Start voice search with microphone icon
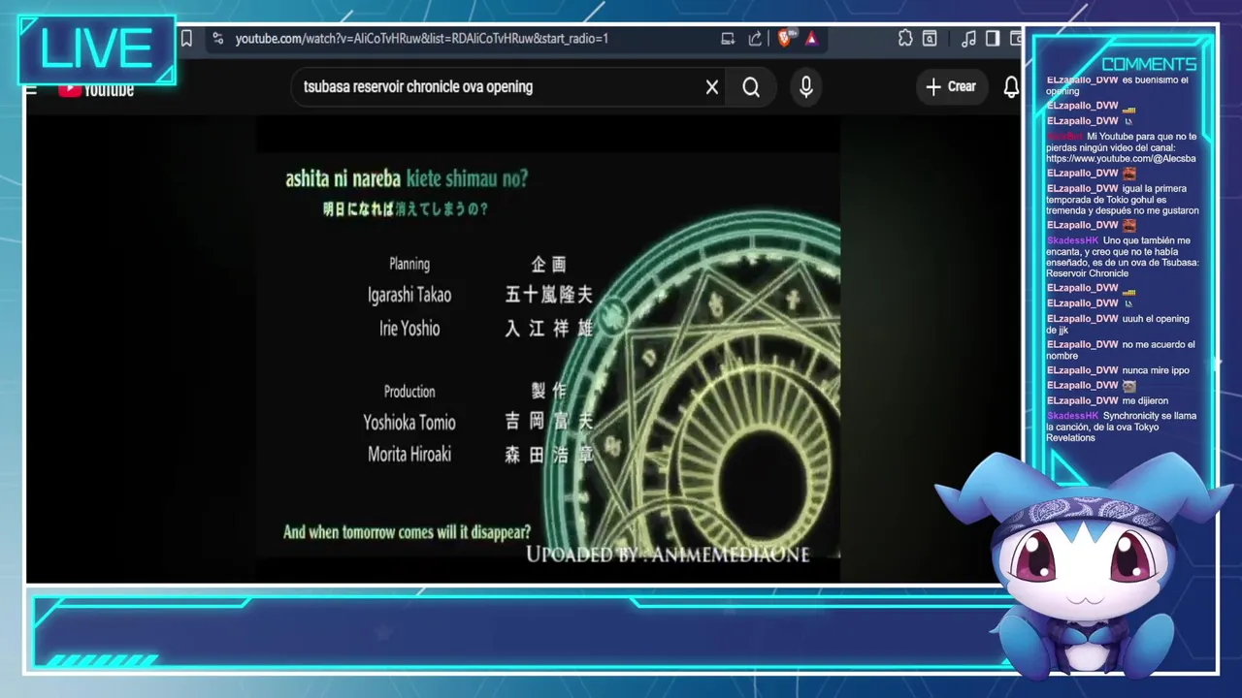1242x698 pixels. coord(806,87)
